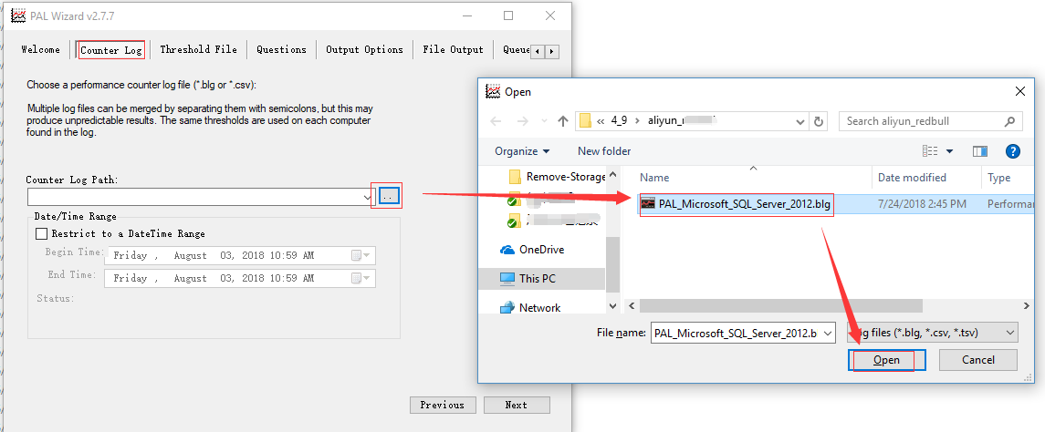Click PAL_Microsoft_SQL_Server_2012.blg file icon
Image resolution: width=1045 pixels, height=432 pixels.
point(648,203)
